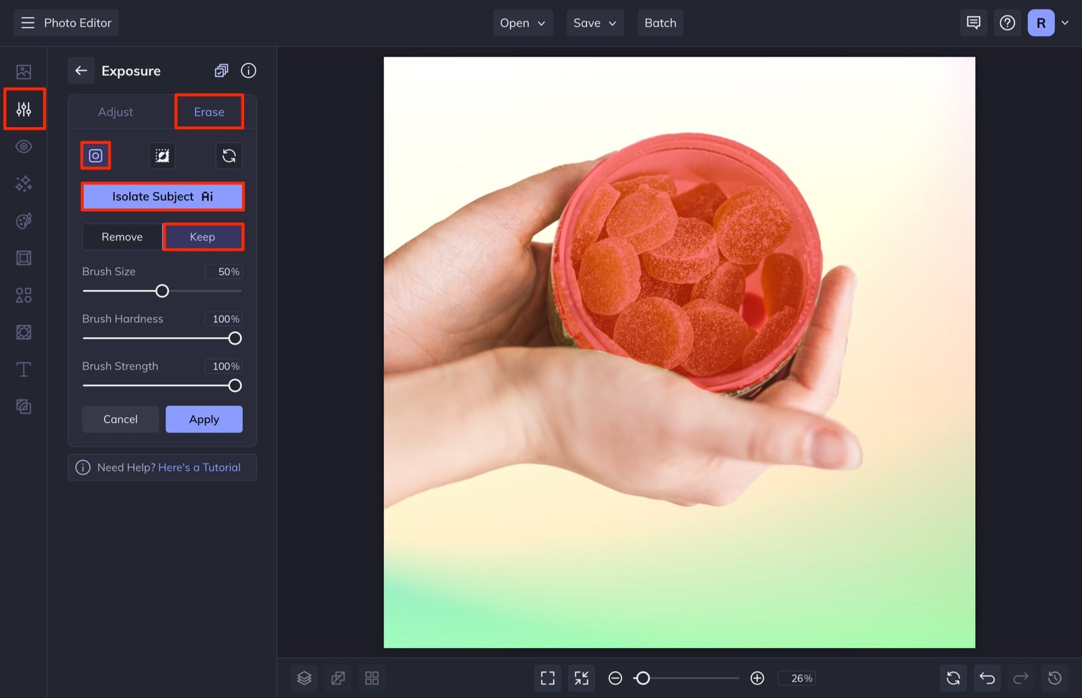1082x698 pixels.
Task: Open the Help question mark icon
Action: click(x=1007, y=22)
